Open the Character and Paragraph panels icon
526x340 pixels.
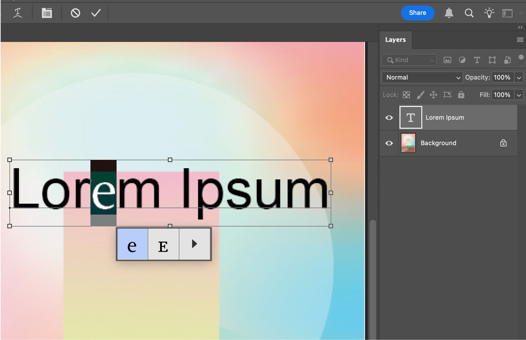point(47,13)
